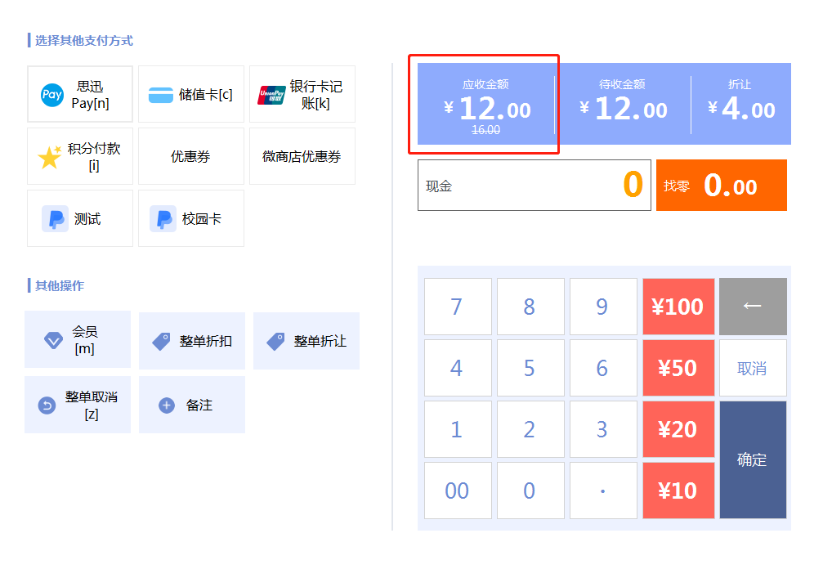
Task: Tap the backspace arrow key
Action: [x=753, y=306]
